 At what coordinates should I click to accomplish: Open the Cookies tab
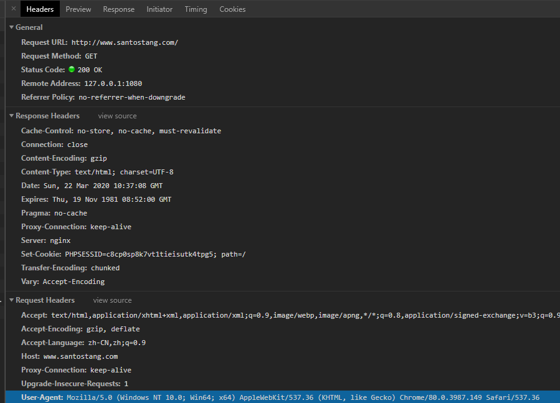(x=232, y=9)
